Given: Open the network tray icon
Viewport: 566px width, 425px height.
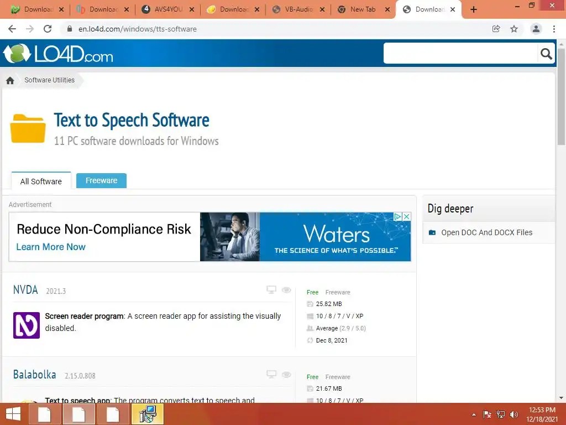Looking at the screenshot, I should pos(501,414).
